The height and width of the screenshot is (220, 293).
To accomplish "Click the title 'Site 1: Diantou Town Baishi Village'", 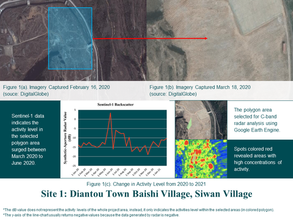I will 146,194.
